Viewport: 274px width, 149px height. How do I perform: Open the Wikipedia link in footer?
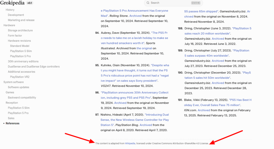point(130,143)
